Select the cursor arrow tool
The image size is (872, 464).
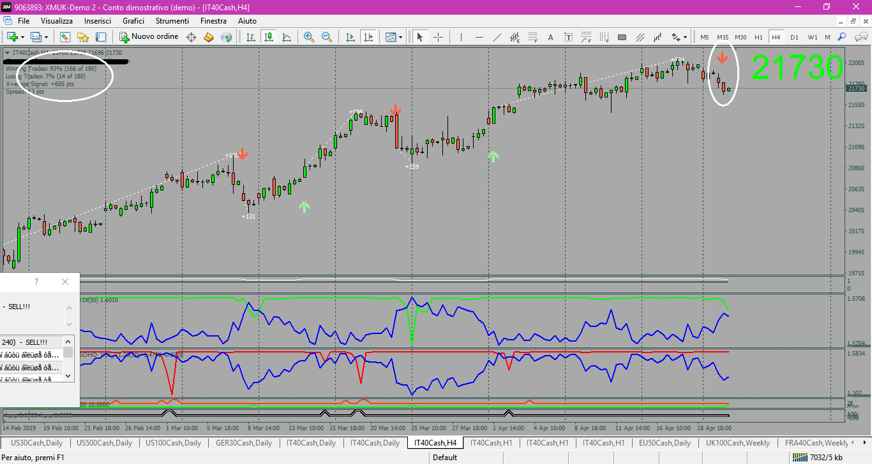tap(420, 37)
